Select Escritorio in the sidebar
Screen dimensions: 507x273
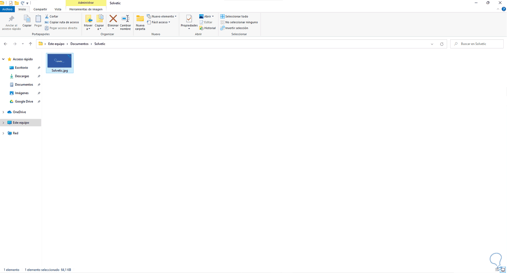point(22,68)
